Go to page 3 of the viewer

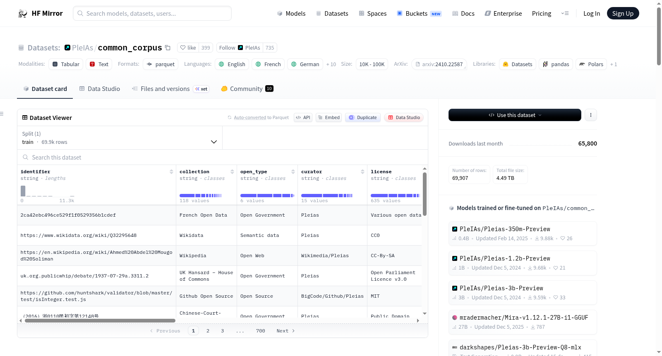(222, 331)
